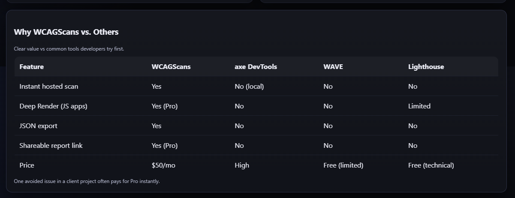Click the 'High' axe DevTools price cell
The width and height of the screenshot is (515, 198).
point(242,165)
